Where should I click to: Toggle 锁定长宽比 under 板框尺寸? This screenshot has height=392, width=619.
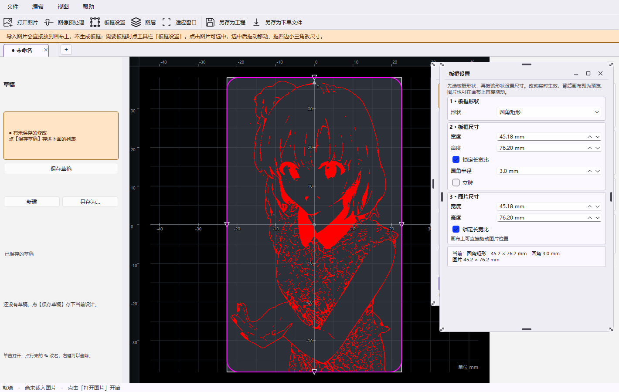click(456, 159)
